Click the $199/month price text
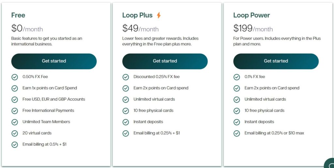The height and width of the screenshot is (168, 334). tap(253, 28)
